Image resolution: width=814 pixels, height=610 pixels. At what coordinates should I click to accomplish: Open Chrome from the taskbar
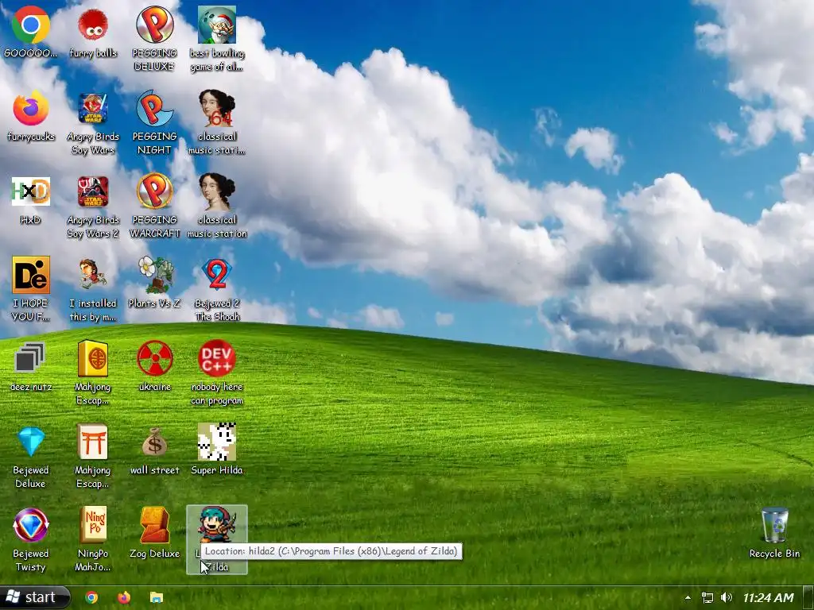(92, 597)
